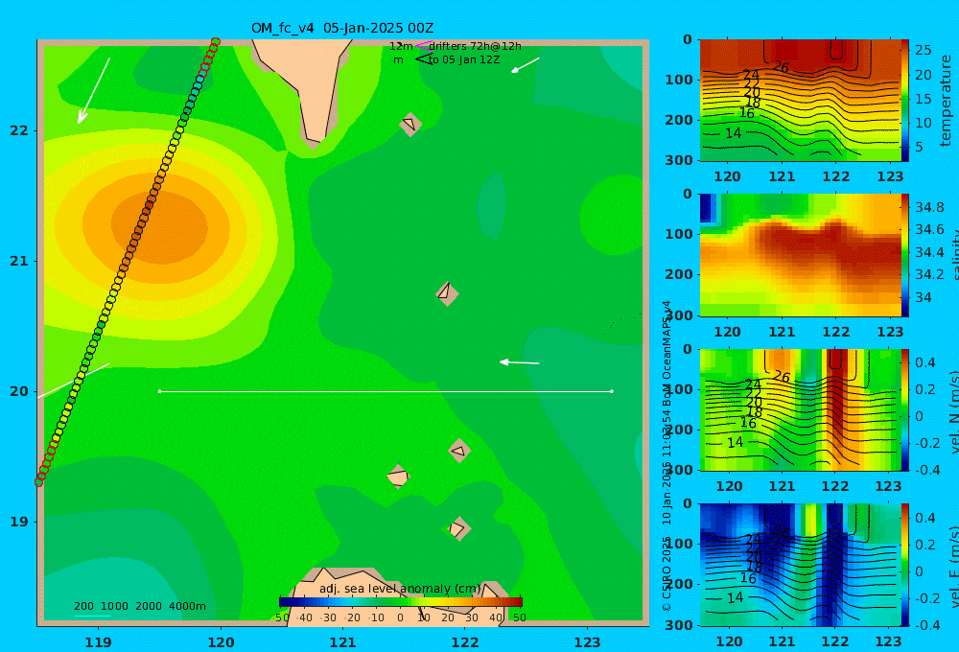Click latitude label 19 on the map axis

[x=18, y=522]
